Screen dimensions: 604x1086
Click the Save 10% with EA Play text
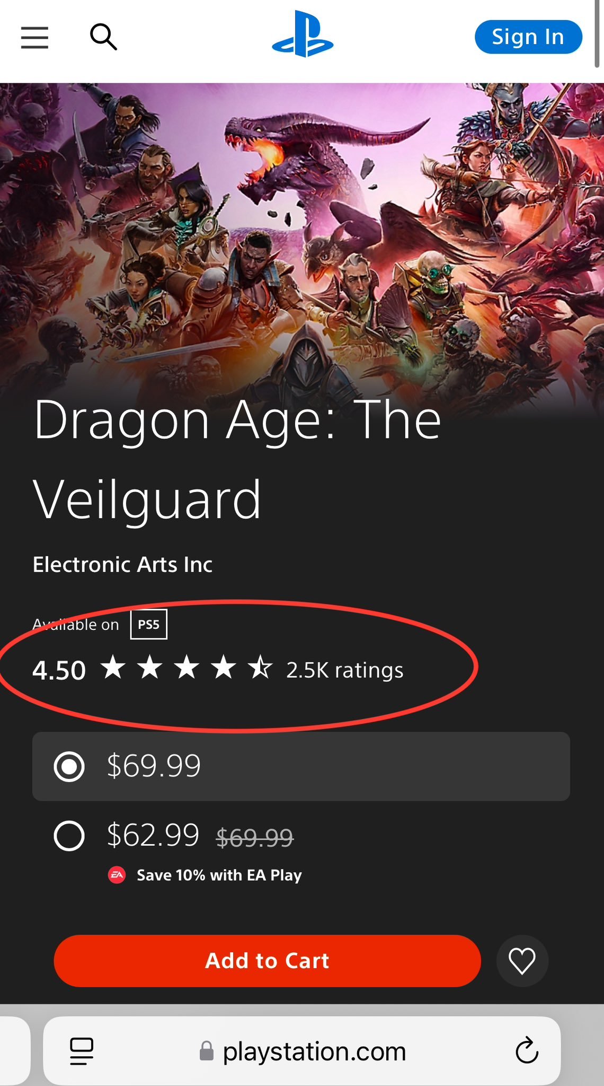click(219, 875)
